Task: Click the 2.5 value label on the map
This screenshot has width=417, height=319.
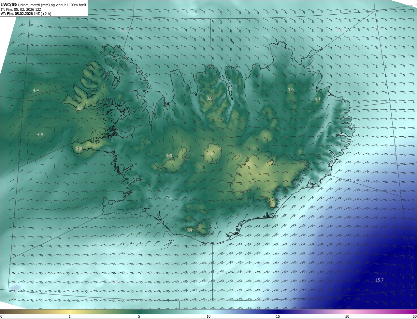Action: (x=272, y=205)
